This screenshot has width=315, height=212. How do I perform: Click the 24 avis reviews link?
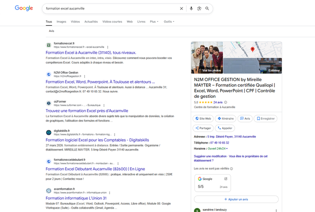pos(218,102)
